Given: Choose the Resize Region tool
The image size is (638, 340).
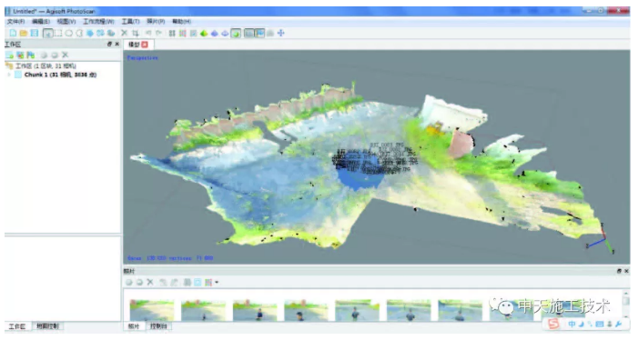Looking at the screenshot, I should point(100,34).
